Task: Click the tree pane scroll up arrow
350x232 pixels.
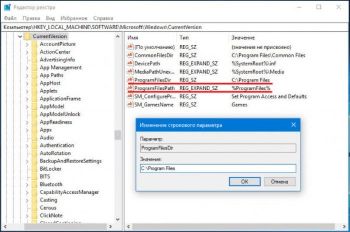Action: [118, 36]
